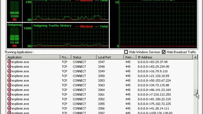Click blocked icon for local port 3361 row

[x=9, y=94]
